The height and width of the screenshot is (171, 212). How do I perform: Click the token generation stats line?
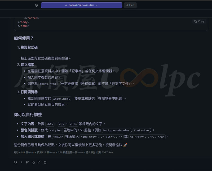63,152
